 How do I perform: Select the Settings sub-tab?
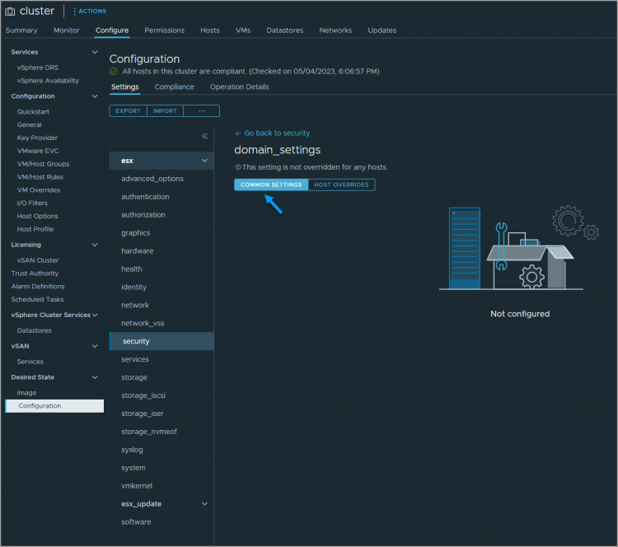click(x=124, y=86)
